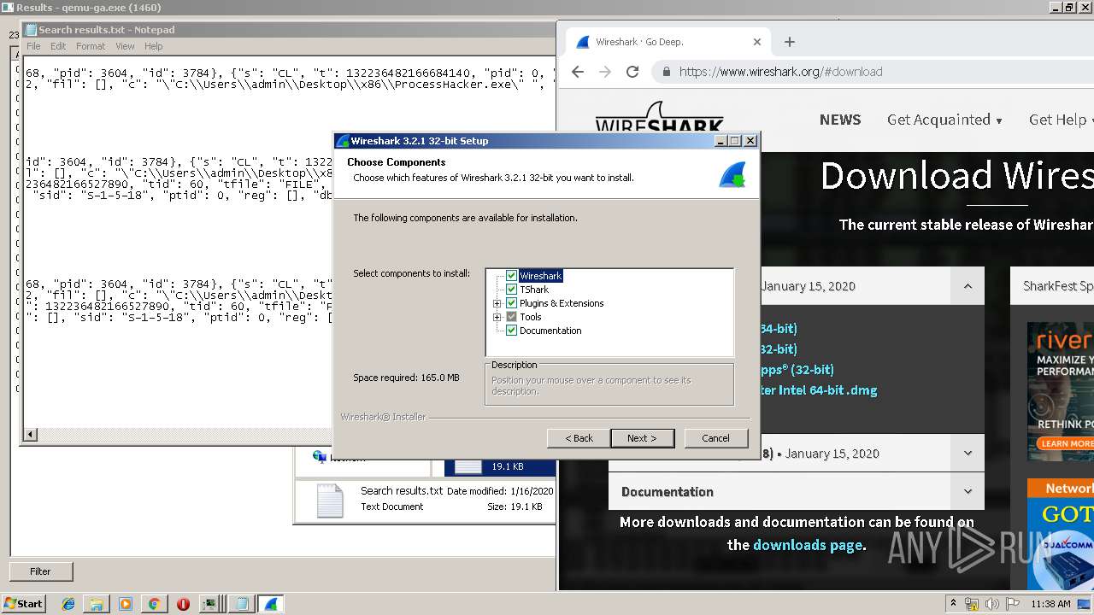This screenshot has height=615, width=1094.
Task: Open Notepad's Format menu
Action: [x=91, y=46]
